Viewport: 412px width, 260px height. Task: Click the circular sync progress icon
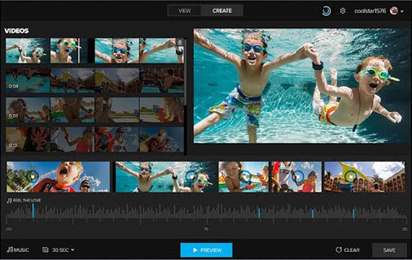click(326, 11)
